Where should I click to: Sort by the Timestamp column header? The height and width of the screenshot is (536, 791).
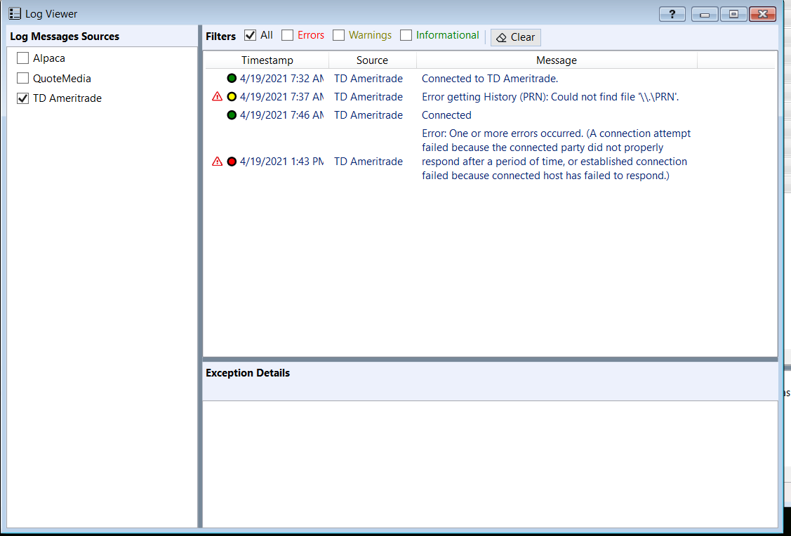267,60
